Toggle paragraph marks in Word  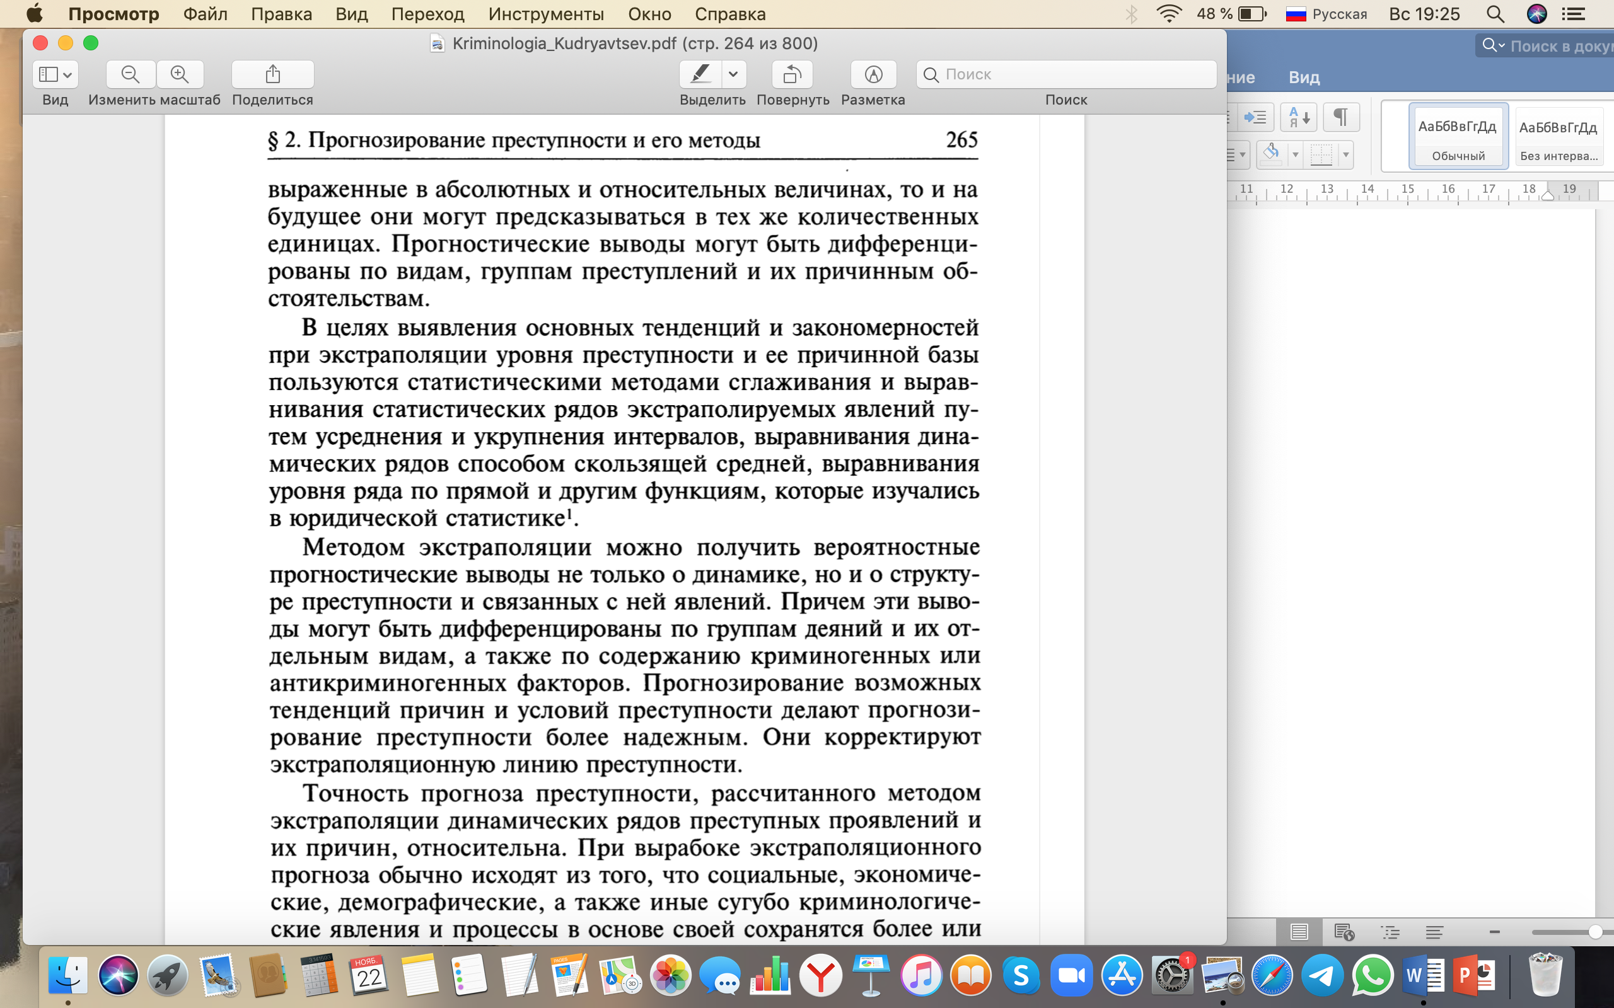click(x=1340, y=118)
